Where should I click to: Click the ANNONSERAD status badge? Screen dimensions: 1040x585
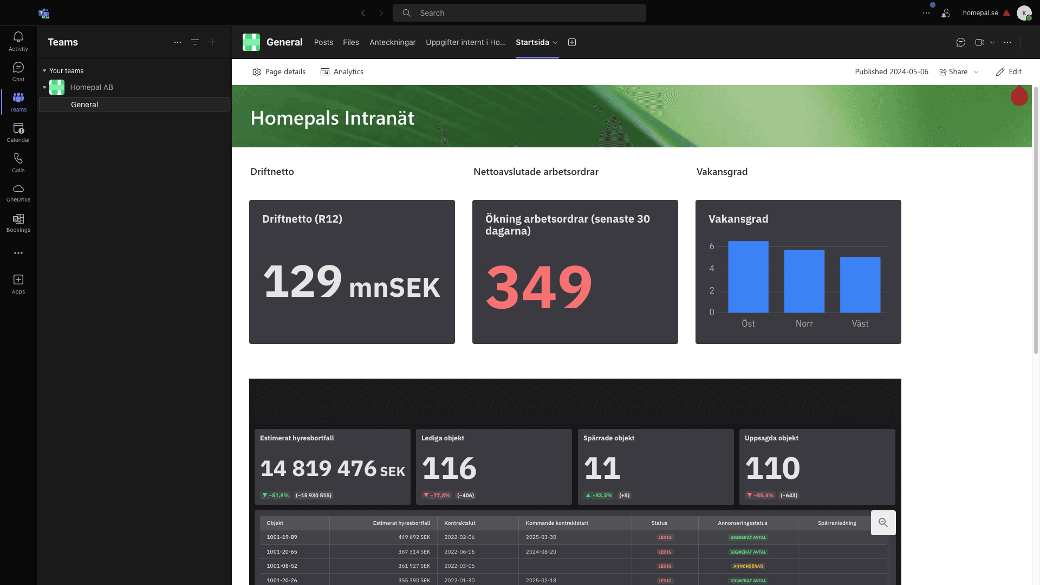(x=748, y=567)
